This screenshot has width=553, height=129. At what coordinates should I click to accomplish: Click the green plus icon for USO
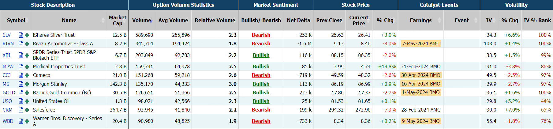27,101
